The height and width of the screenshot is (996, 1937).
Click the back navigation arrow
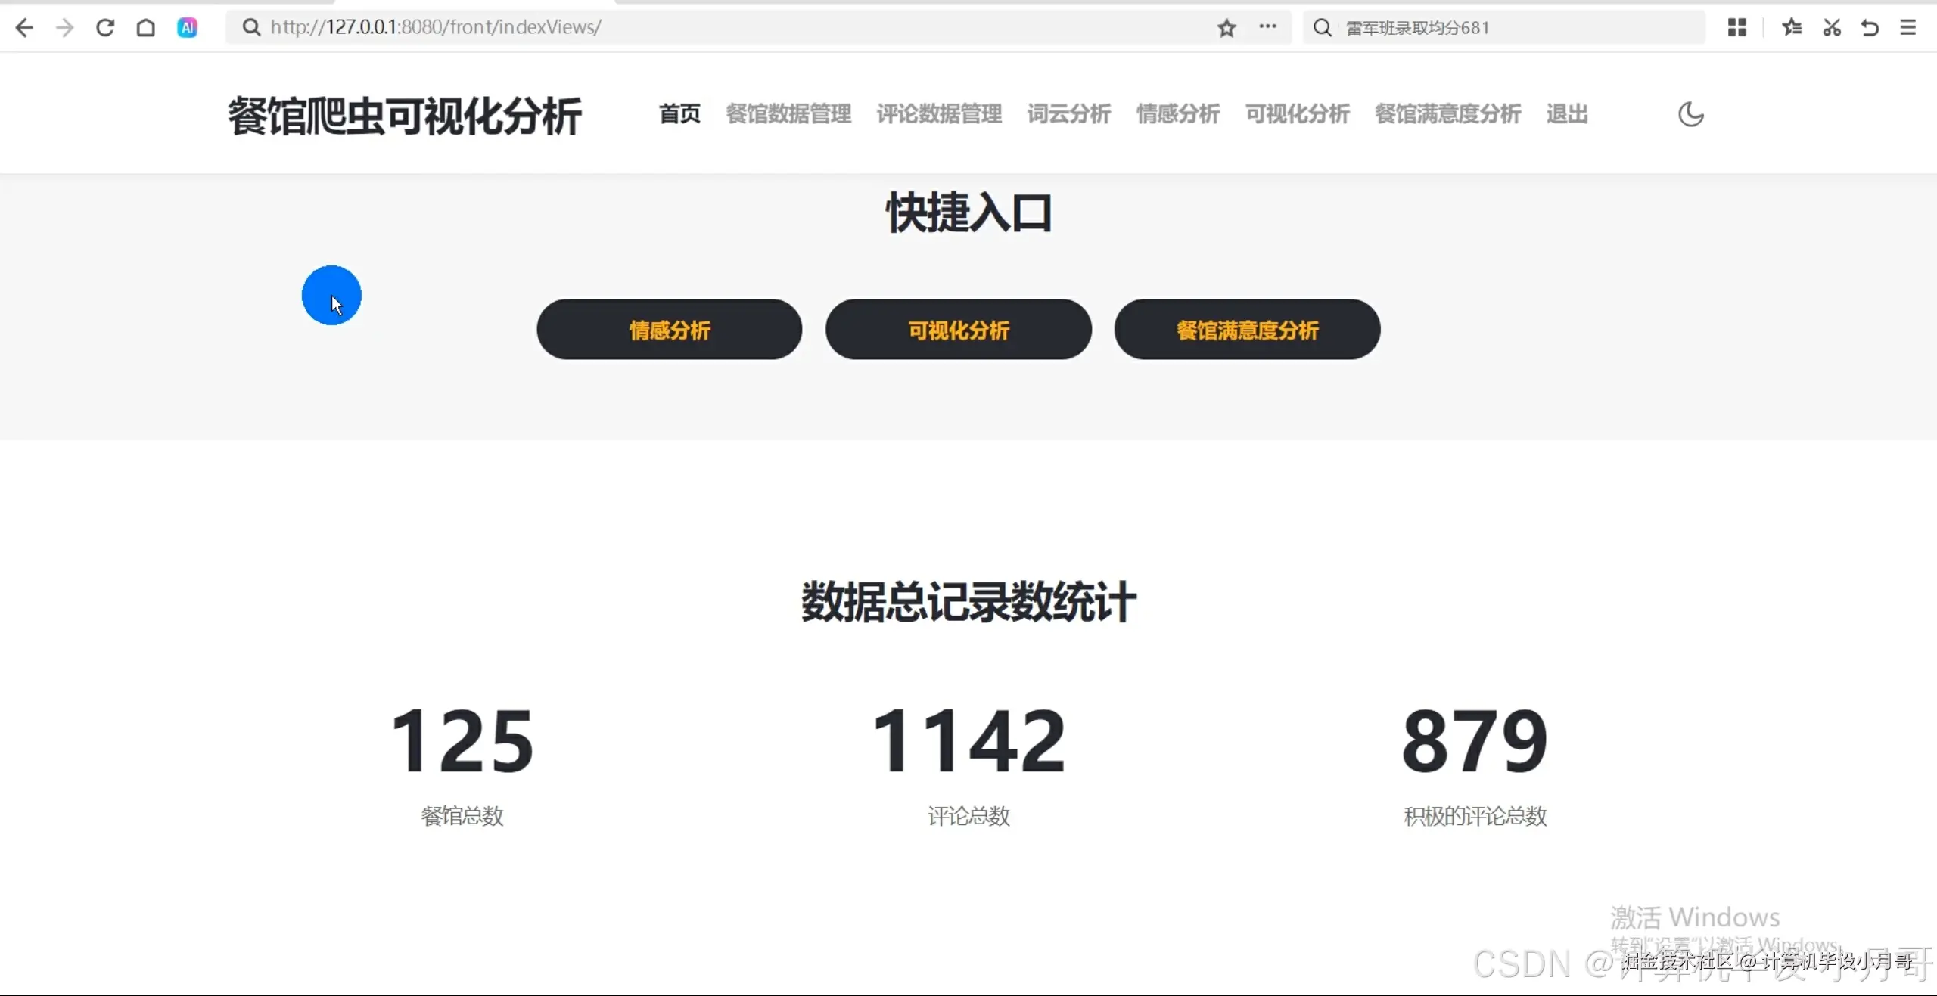click(x=25, y=27)
